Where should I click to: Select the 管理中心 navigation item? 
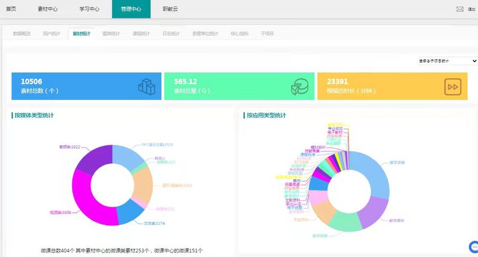[131, 9]
